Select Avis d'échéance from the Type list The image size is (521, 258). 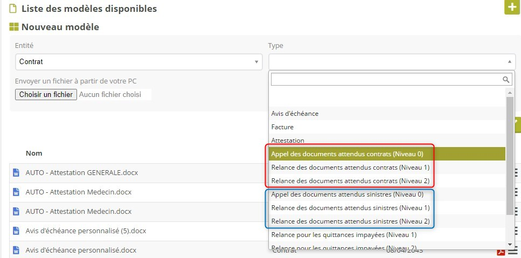[x=295, y=114]
